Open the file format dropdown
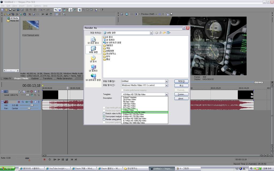The height and width of the screenshot is (171, 274). click(x=166, y=85)
